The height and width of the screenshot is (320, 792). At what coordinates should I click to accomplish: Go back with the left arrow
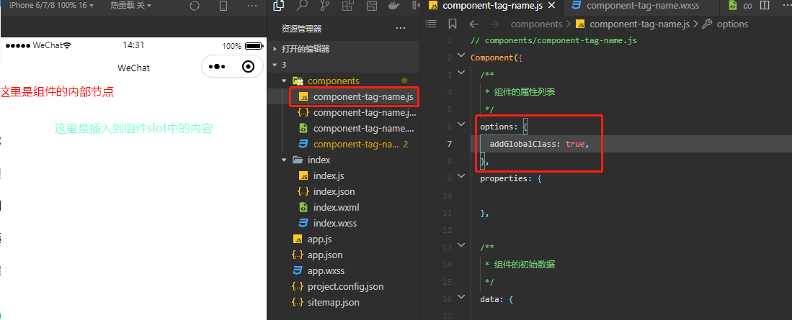click(473, 24)
